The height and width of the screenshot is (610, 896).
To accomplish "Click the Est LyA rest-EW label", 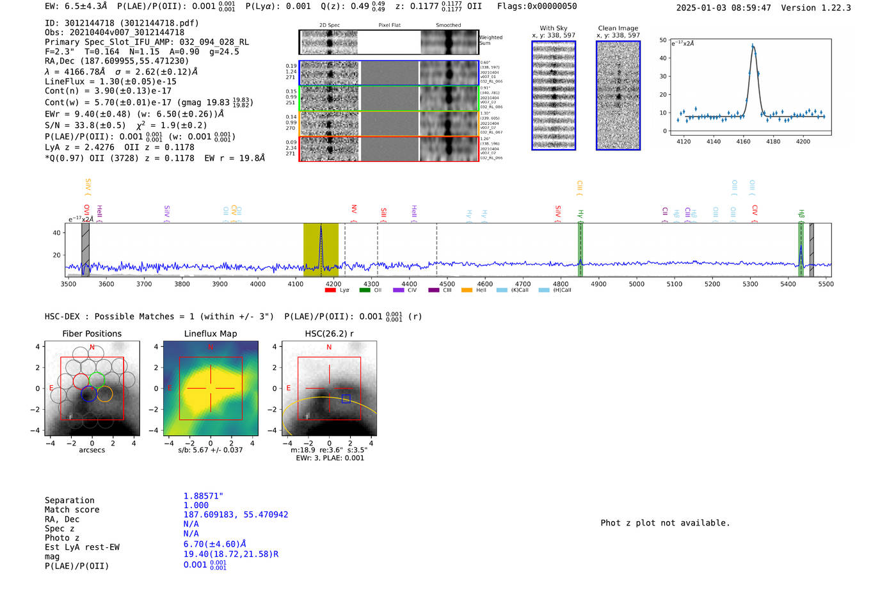I will pyautogui.click(x=82, y=547).
